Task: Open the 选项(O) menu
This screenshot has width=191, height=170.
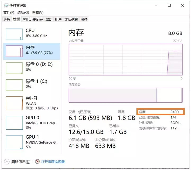Action: [x=23, y=12]
